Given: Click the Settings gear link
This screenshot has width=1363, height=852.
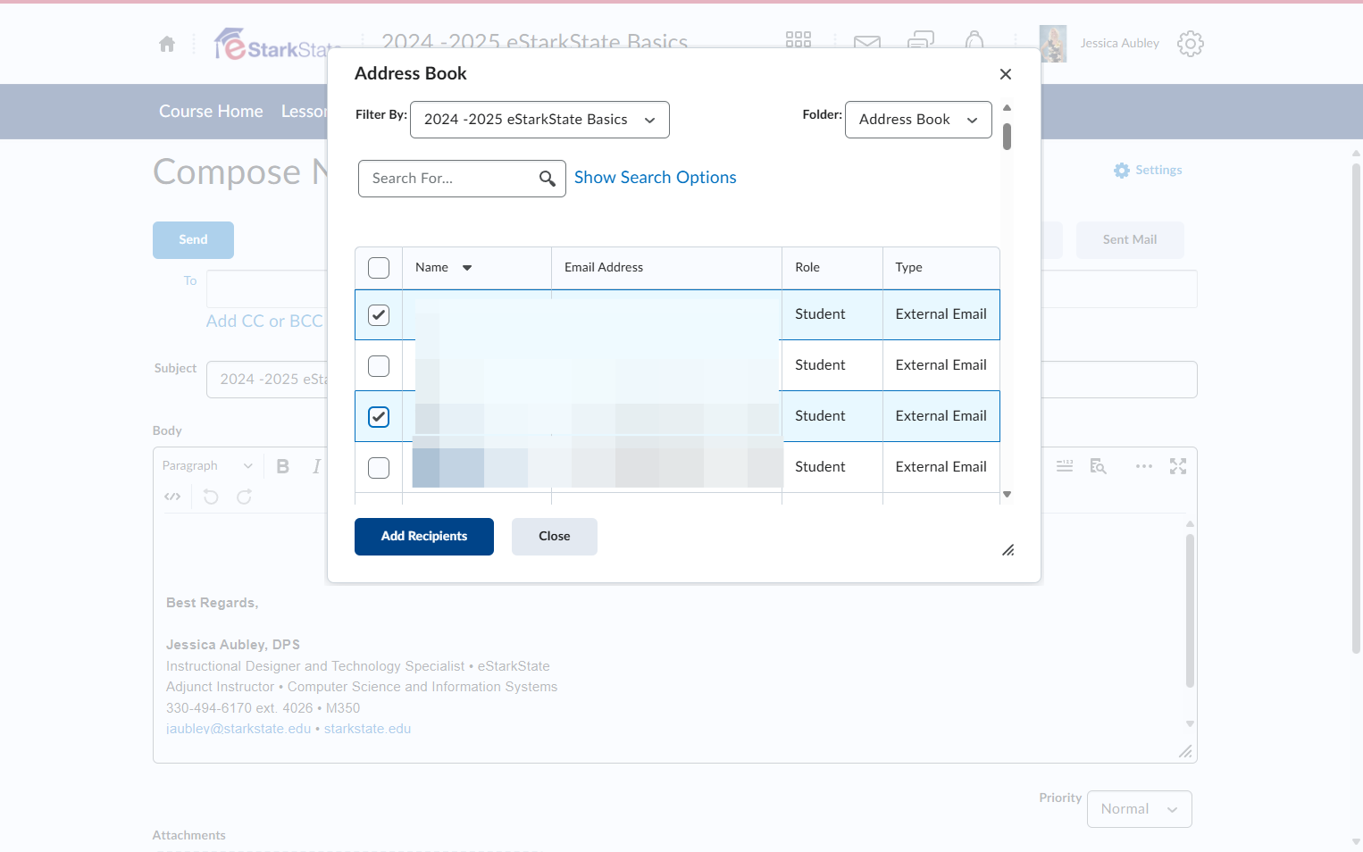Looking at the screenshot, I should click(x=1148, y=171).
